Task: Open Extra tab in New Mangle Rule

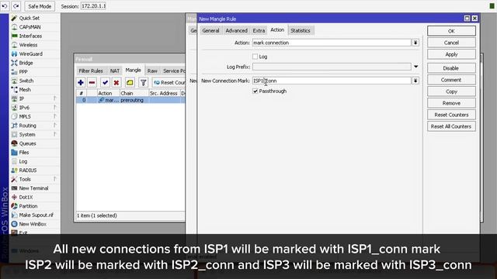Action: [x=259, y=31]
